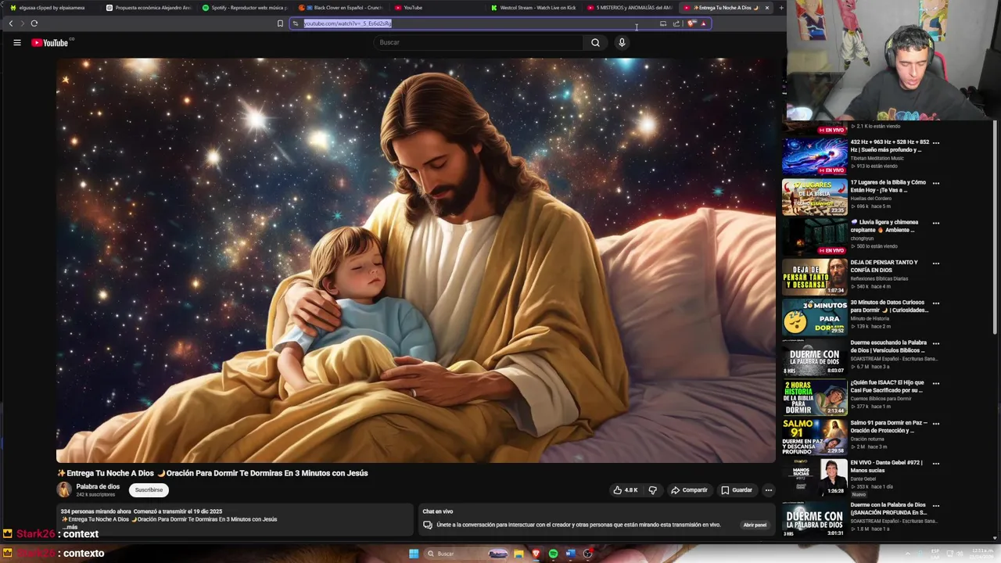Open DEJA DE PENSAR TANTO video title
The width and height of the screenshot is (1001, 563).
point(884,266)
